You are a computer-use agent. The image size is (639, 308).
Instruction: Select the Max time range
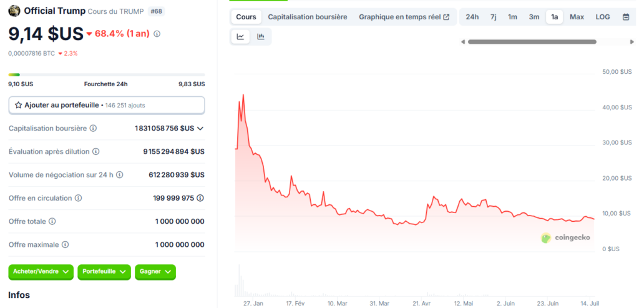(x=577, y=17)
